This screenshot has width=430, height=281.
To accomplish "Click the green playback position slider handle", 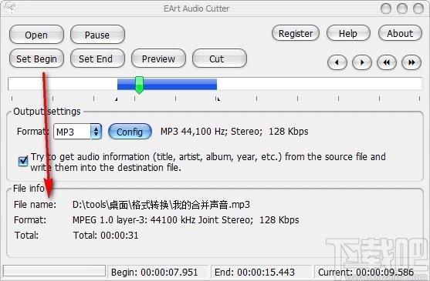I will pos(139,85).
